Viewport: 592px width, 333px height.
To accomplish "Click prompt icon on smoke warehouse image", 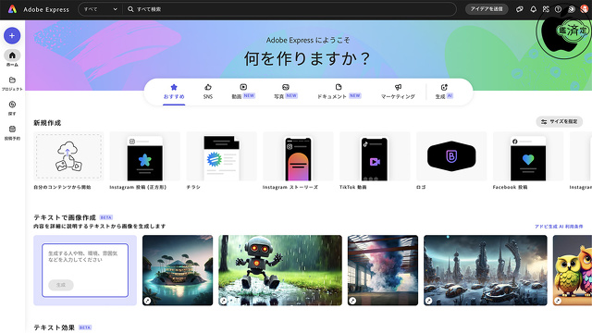I will tap(352, 301).
